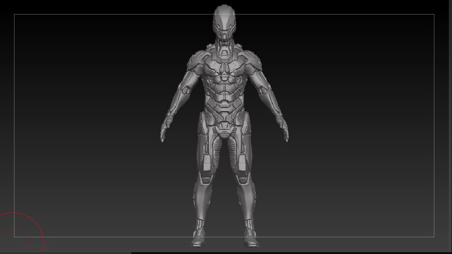Click the knee guard on viewer's left

pyautogui.click(x=206, y=177)
